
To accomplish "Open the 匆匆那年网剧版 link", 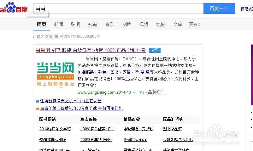I will coord(52,140).
